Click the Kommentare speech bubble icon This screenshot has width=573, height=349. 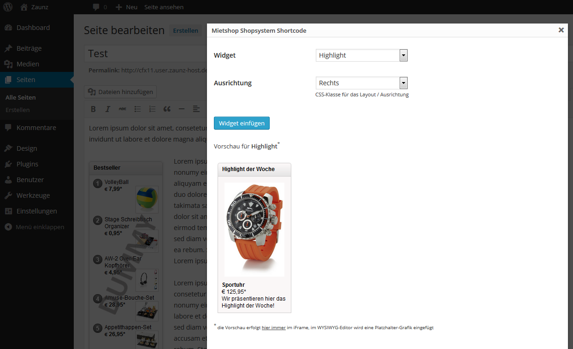[x=8, y=128]
